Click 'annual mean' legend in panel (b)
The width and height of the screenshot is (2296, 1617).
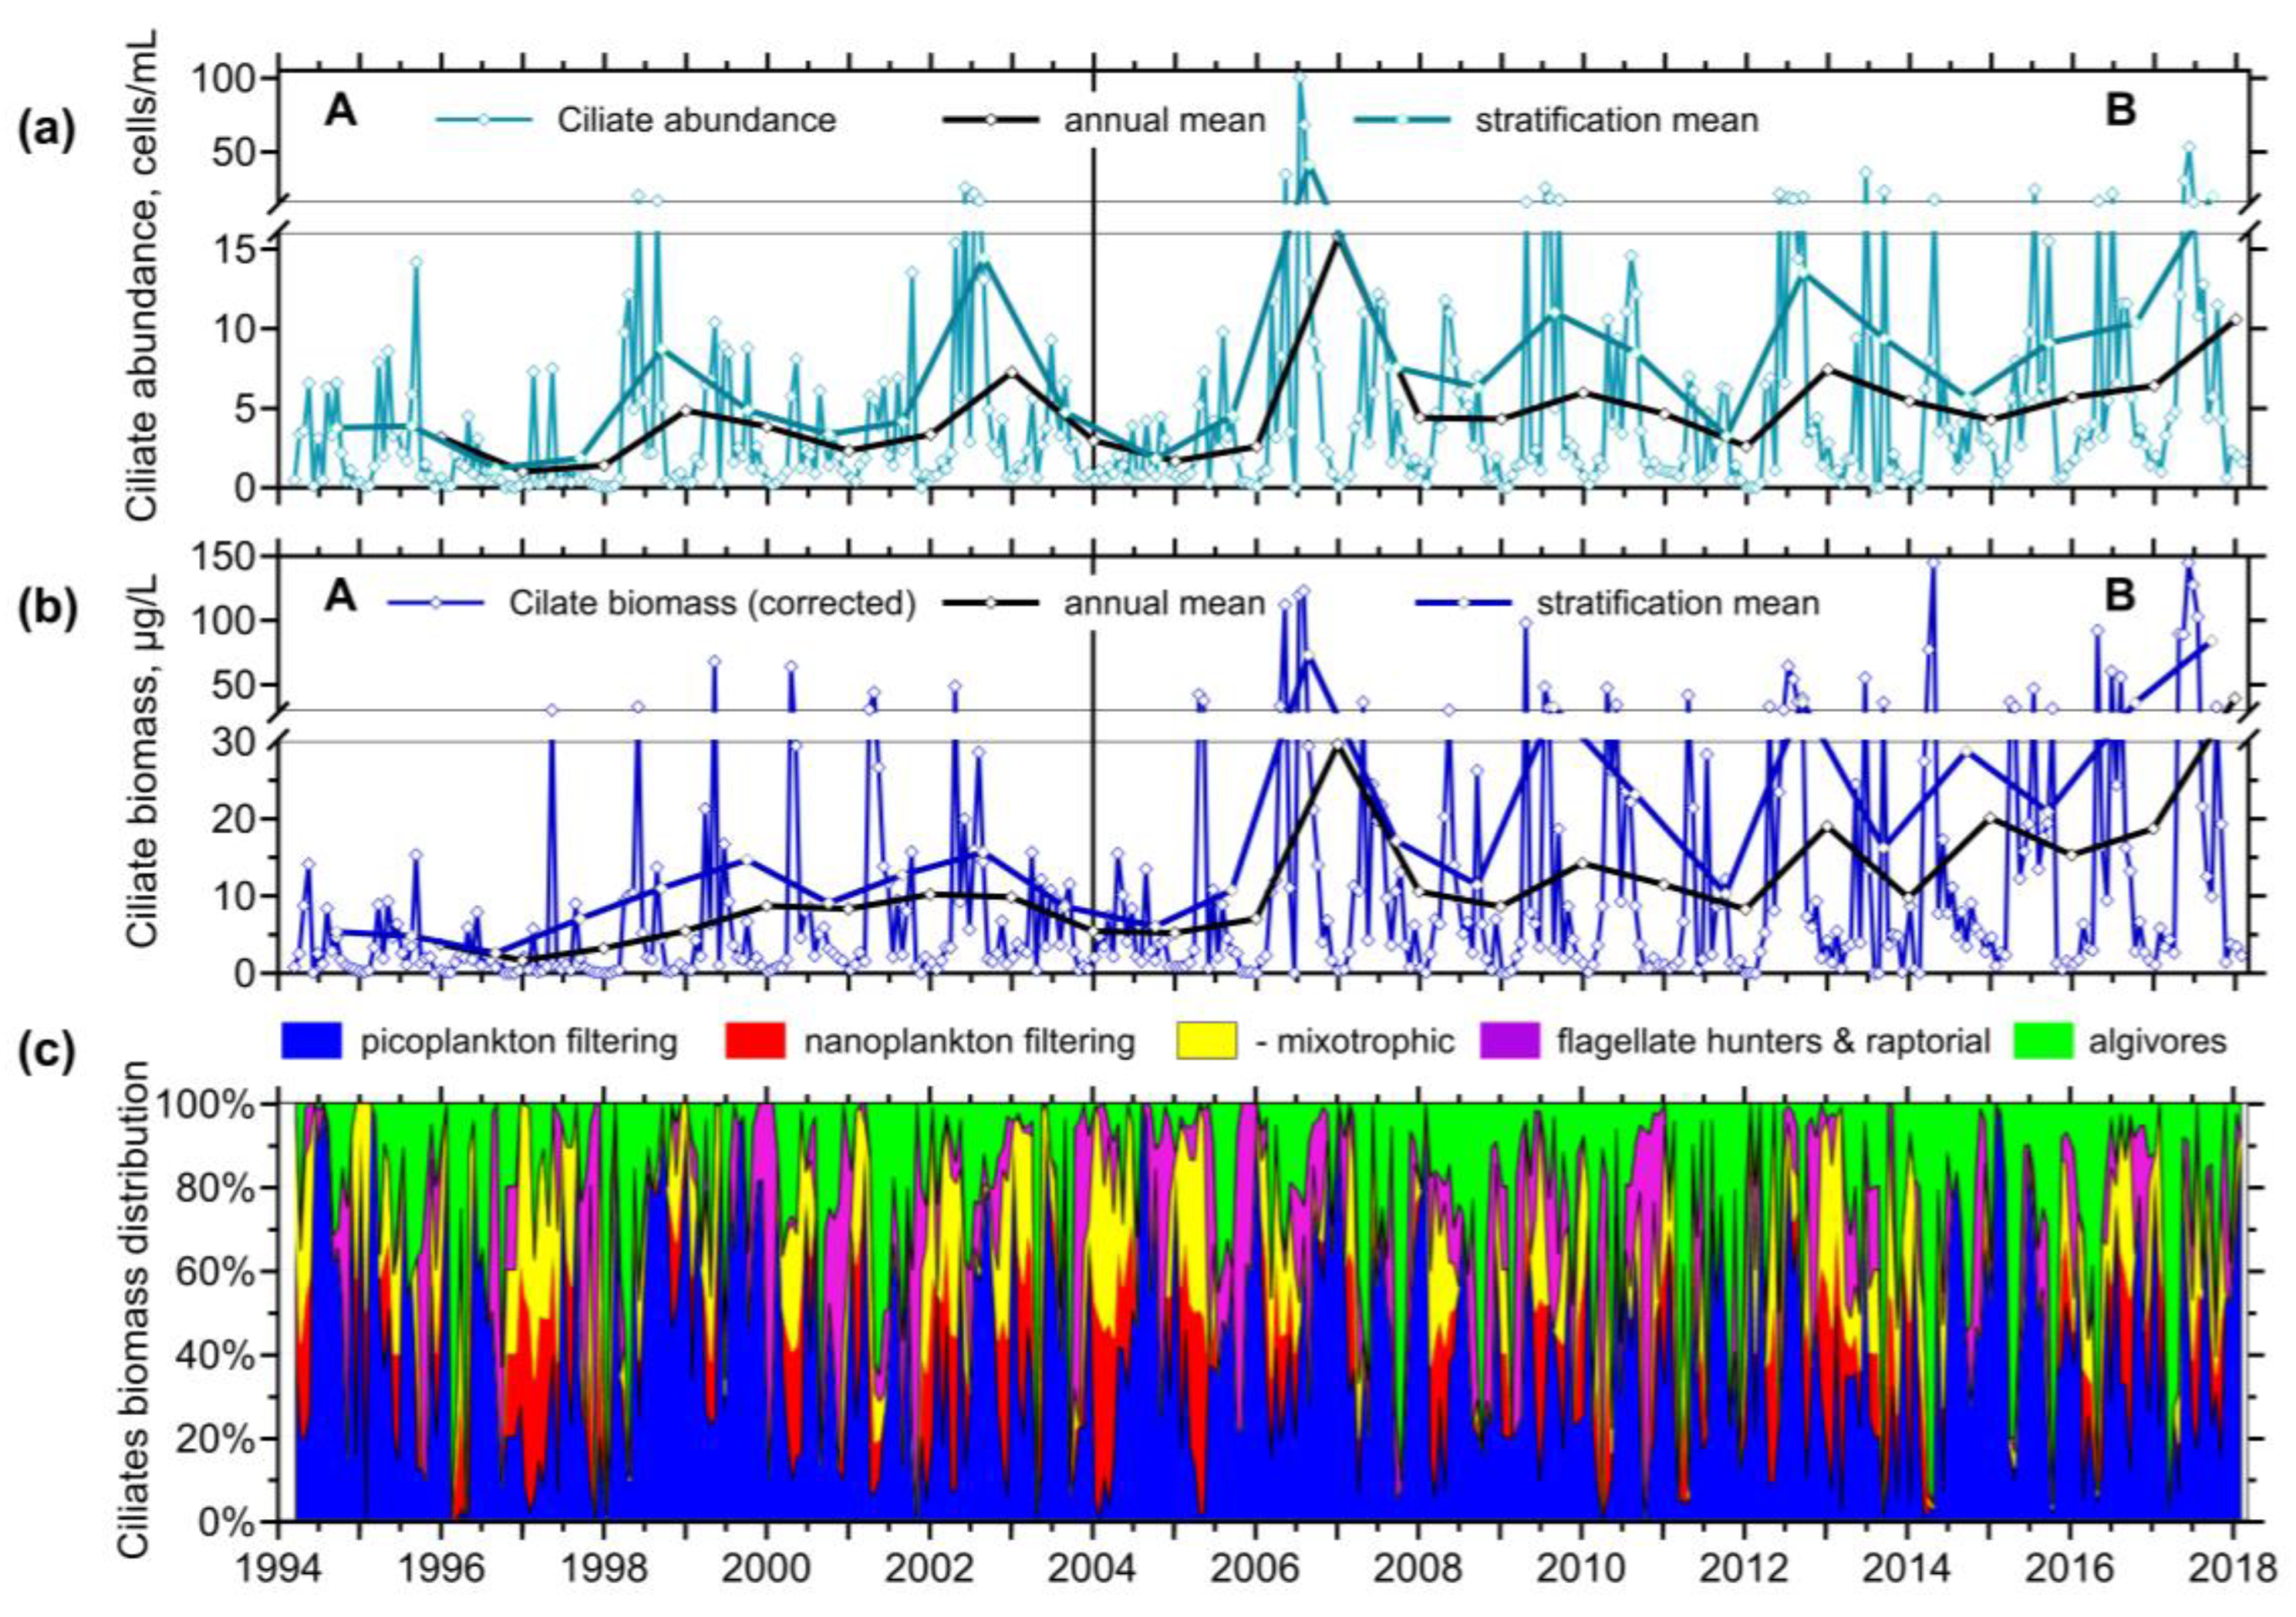tap(1164, 604)
